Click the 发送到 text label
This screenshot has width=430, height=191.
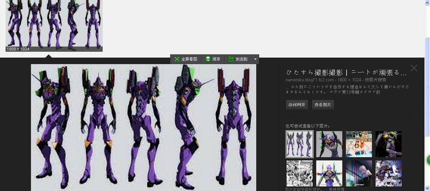(x=241, y=59)
